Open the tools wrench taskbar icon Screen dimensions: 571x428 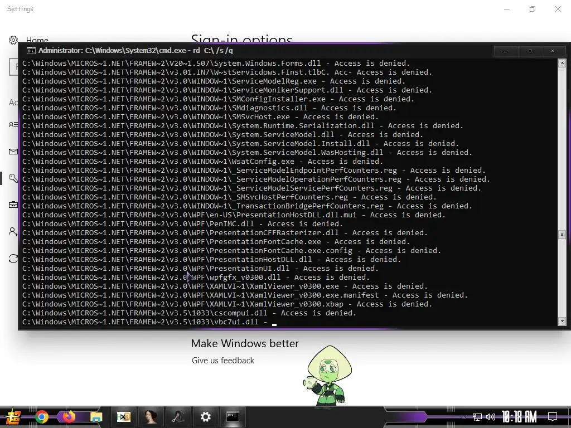click(x=178, y=417)
